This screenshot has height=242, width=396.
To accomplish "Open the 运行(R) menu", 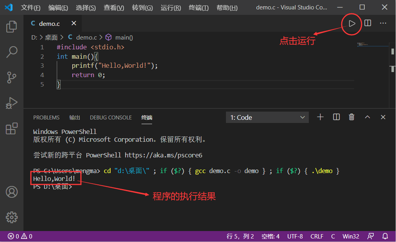I will coord(170,7).
